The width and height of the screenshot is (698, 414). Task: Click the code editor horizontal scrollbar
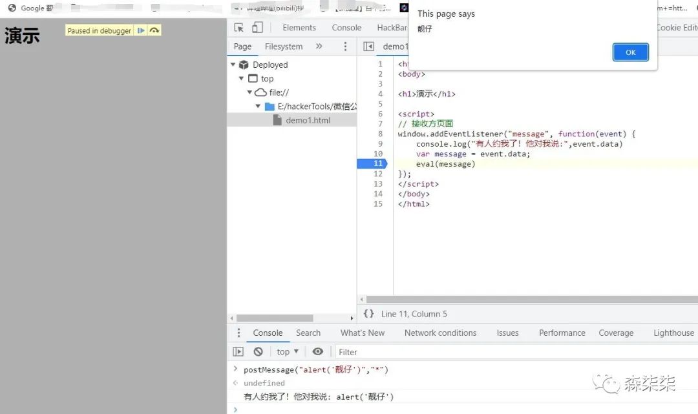532,299
